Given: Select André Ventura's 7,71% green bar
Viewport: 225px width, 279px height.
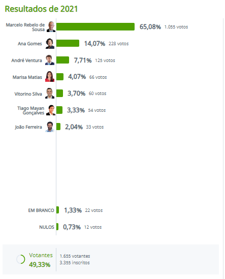Looking at the screenshot, I should (x=62, y=60).
